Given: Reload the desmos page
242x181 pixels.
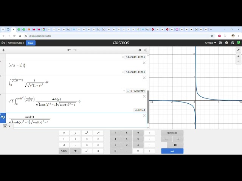Looking at the screenshot, I should point(14,36).
